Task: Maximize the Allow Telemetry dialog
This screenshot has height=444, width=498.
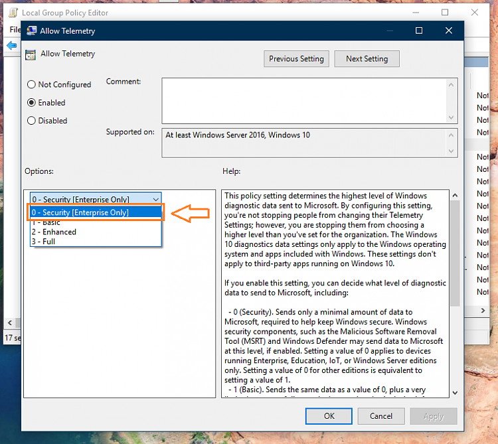Action: click(x=419, y=31)
